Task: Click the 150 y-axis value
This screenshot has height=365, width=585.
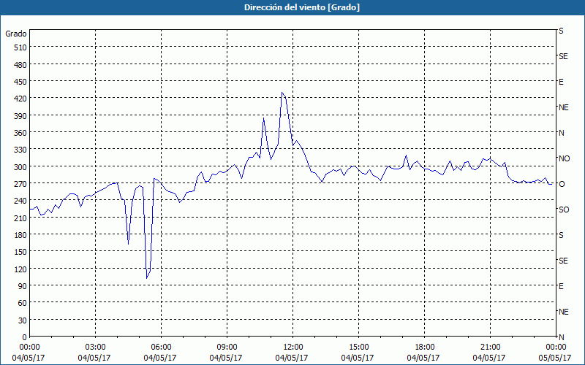Action: coord(20,252)
